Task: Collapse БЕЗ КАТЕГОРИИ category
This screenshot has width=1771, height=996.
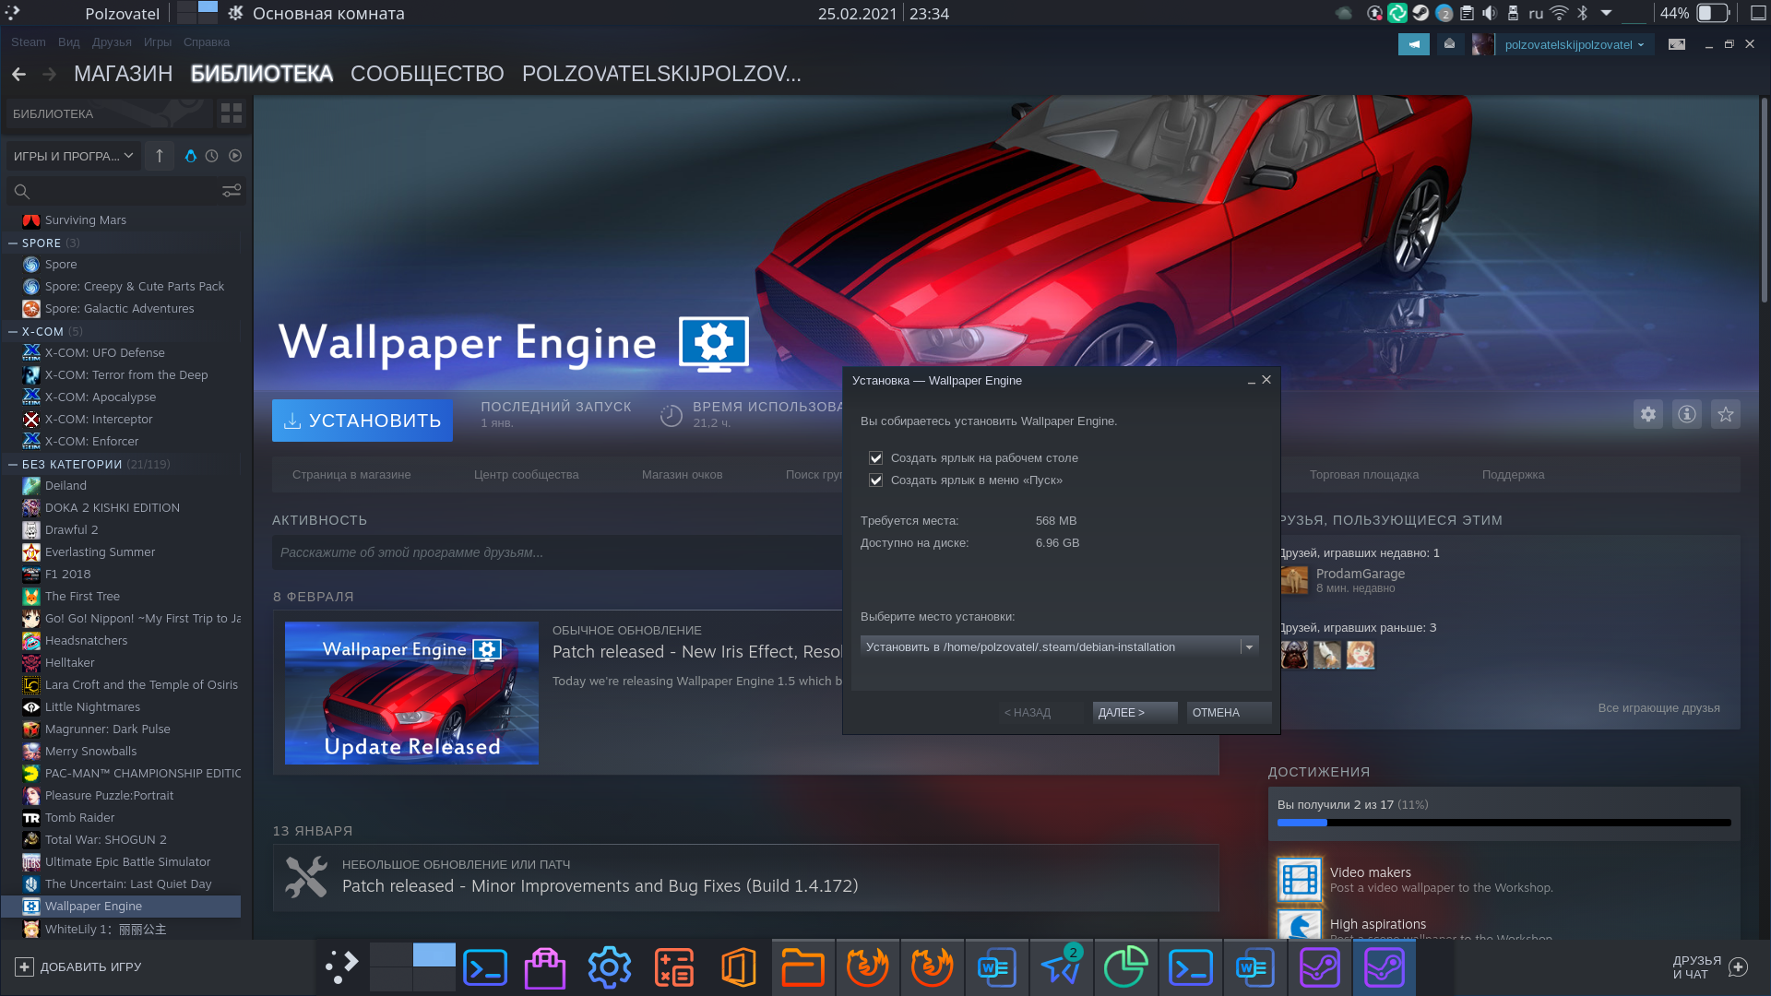Action: (x=13, y=465)
